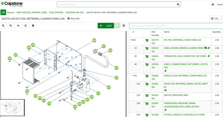The width and height of the screenshot is (223, 117).
Task: Open part number link 525219-101
Action: click(x=155, y=50)
